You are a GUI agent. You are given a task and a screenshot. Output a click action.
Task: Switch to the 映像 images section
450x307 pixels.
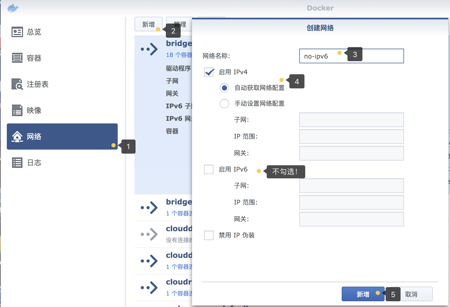[x=62, y=110]
